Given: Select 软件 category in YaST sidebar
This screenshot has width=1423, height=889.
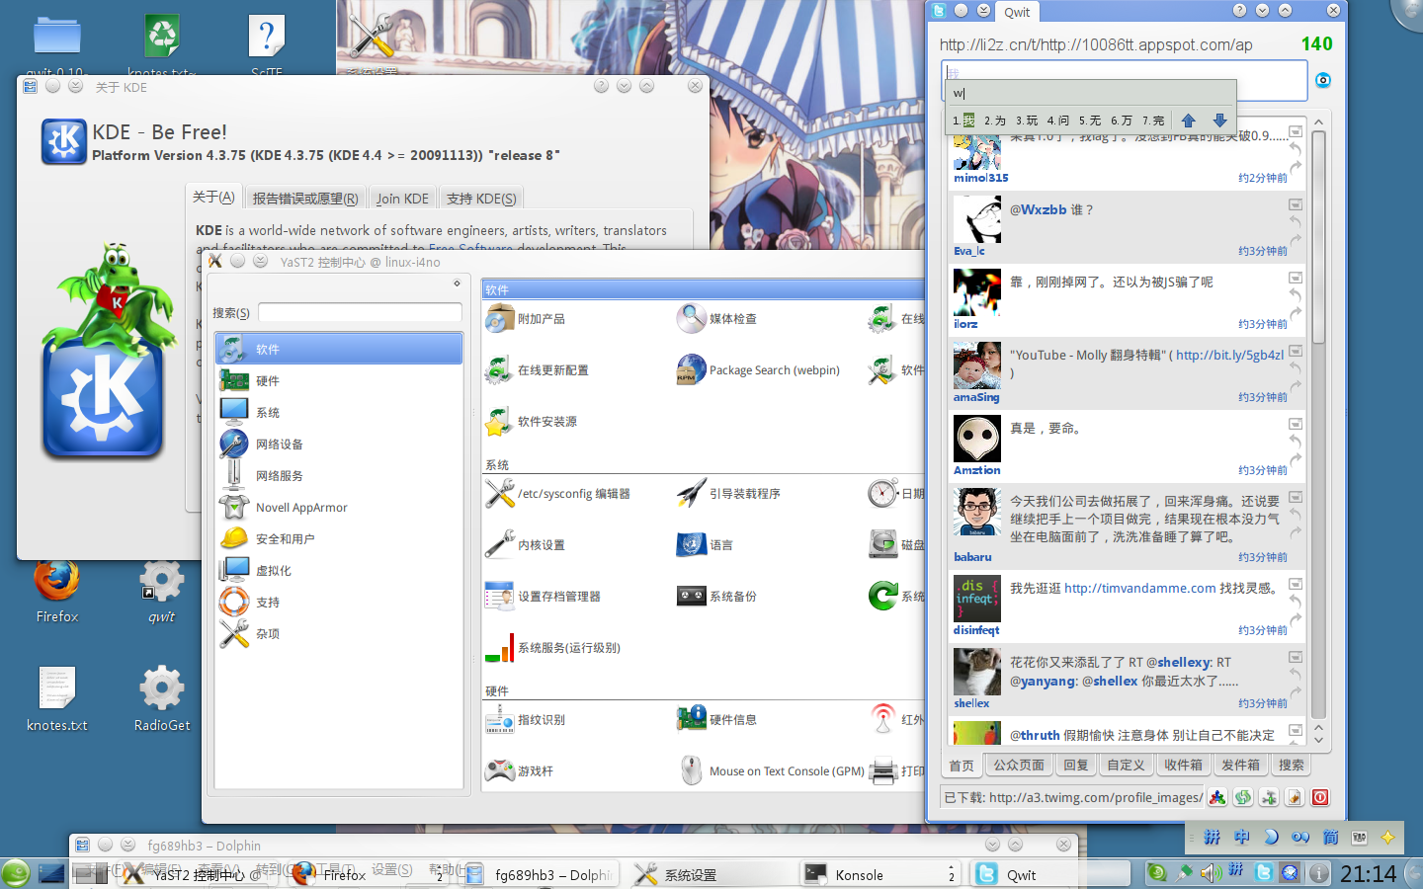Looking at the screenshot, I should (338, 349).
